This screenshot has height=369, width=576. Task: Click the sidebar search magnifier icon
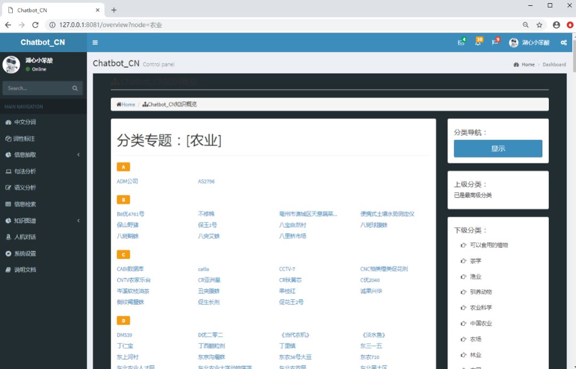tap(75, 88)
